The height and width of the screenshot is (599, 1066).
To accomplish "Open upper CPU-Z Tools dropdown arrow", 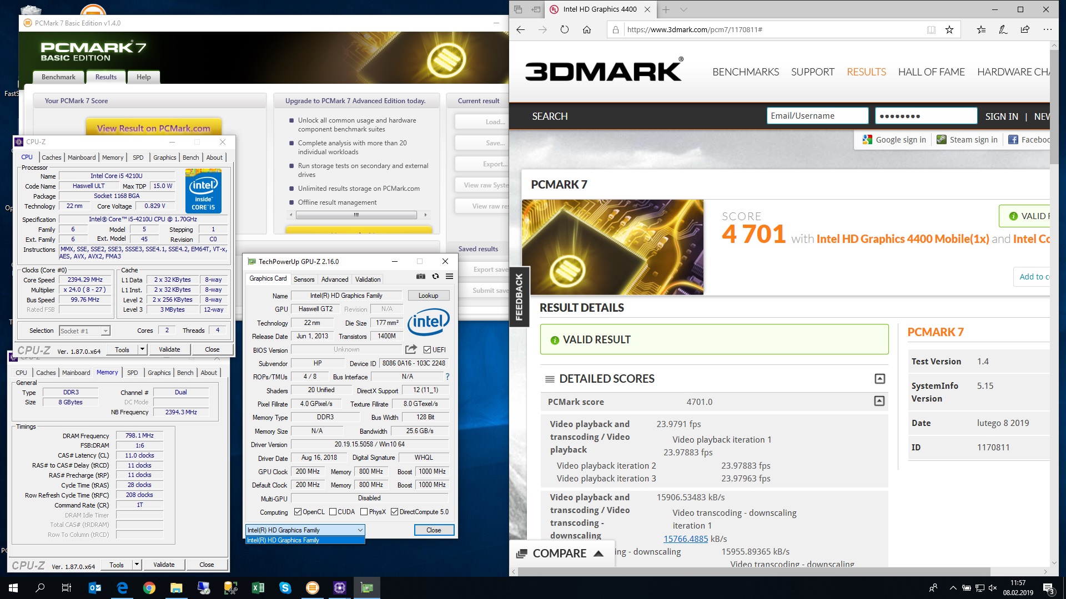I will pos(142,349).
